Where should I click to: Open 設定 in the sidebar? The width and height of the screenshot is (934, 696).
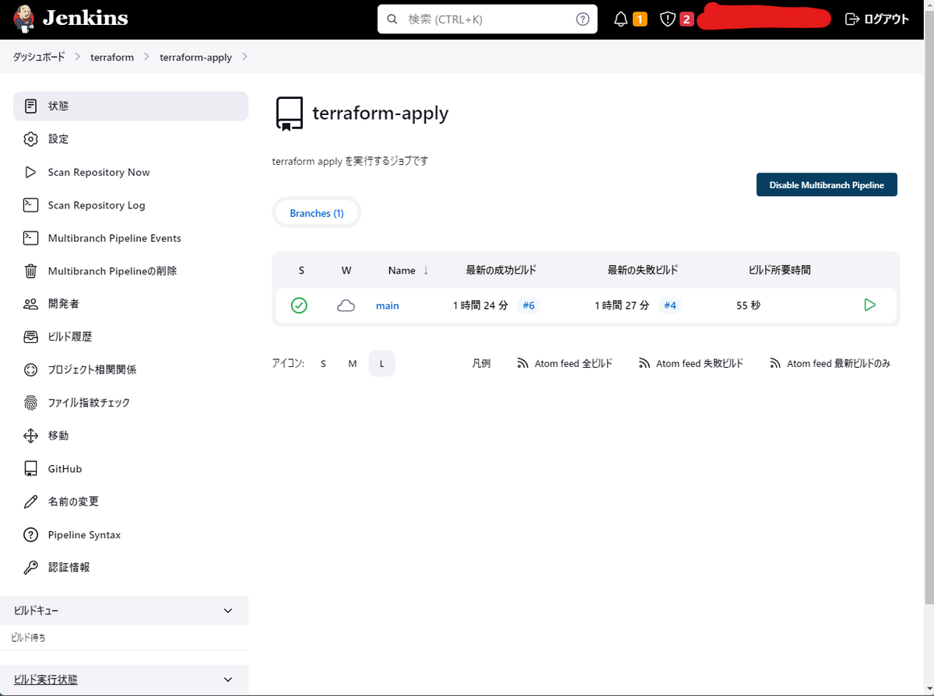point(131,139)
